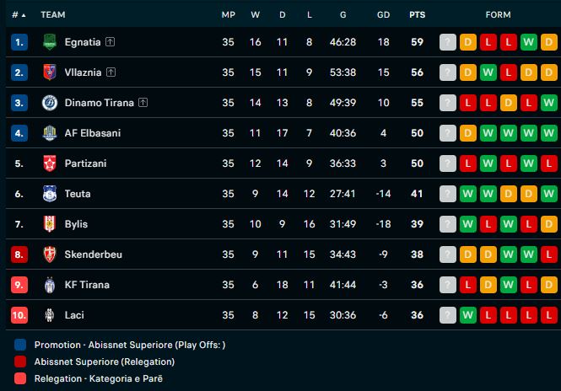Click the Skenderbeu club logo
The width and height of the screenshot is (561, 391).
49,254
